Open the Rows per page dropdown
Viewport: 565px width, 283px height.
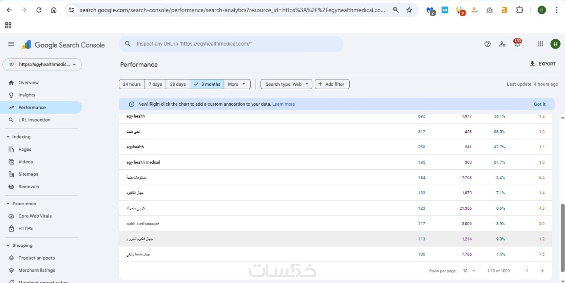[469, 271]
